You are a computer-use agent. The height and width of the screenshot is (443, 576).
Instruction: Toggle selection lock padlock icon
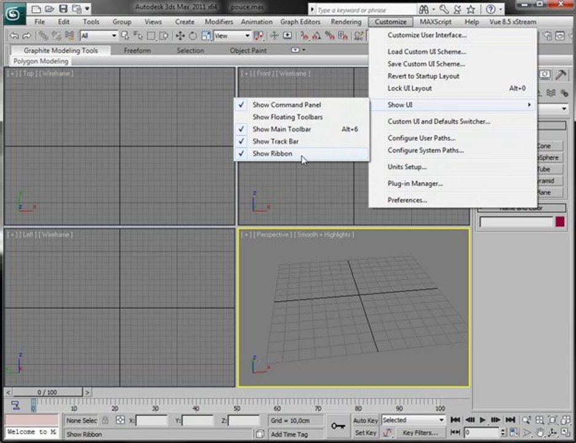click(x=105, y=420)
